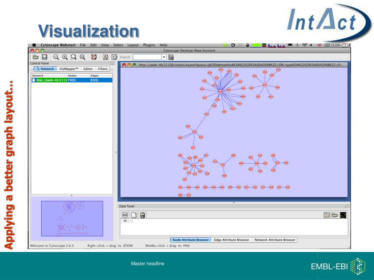The width and height of the screenshot is (374, 280).
Task: Minimize the network view with the yellow button
Action: [x=129, y=65]
